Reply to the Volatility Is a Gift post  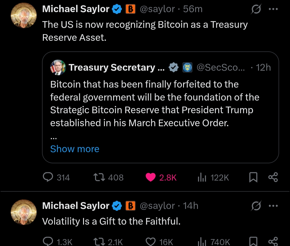tap(48, 241)
